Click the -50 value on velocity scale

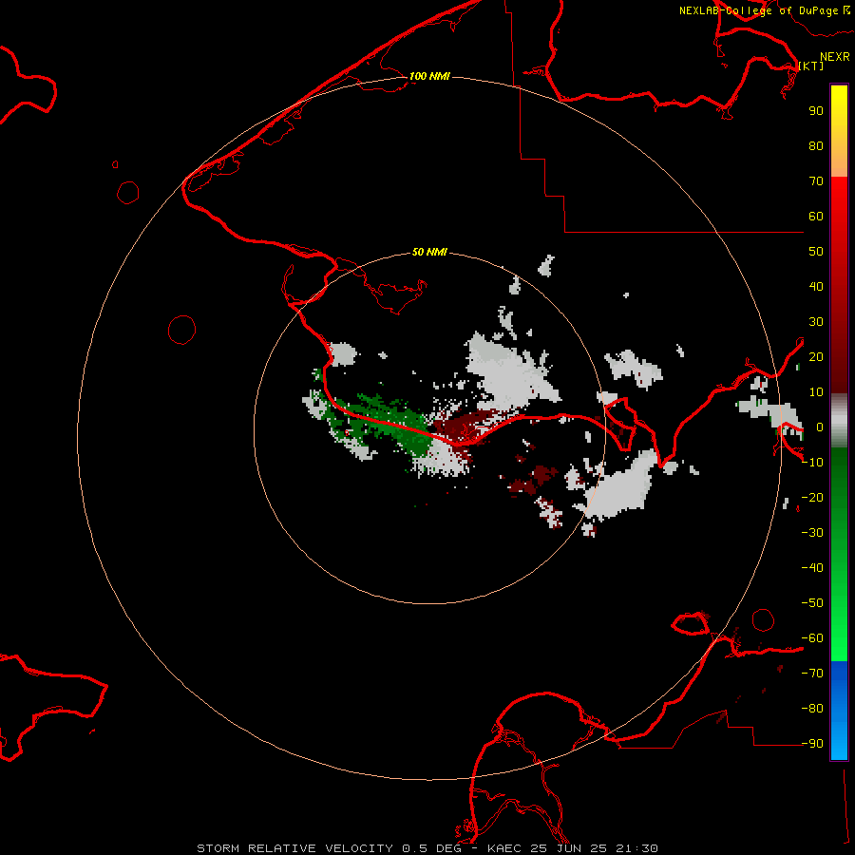point(812,603)
